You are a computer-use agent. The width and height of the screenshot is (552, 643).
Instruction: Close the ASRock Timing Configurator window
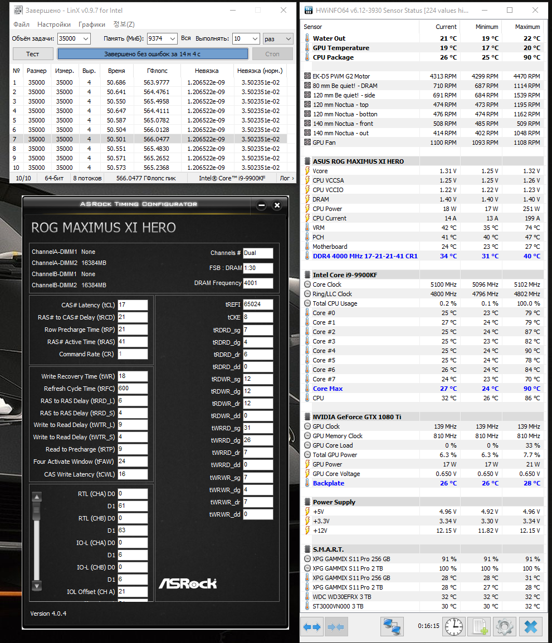(277, 205)
